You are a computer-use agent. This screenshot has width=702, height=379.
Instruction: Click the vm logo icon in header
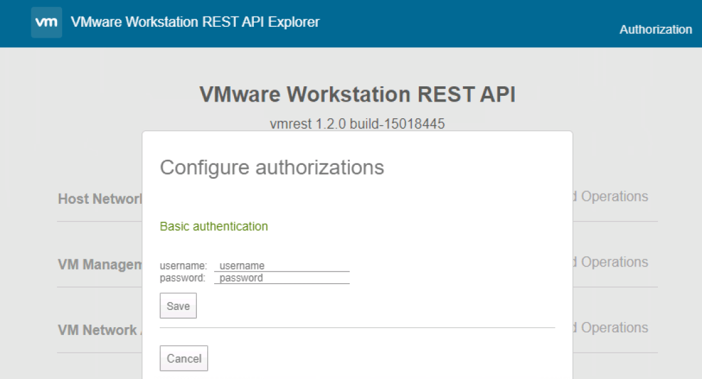click(x=47, y=22)
